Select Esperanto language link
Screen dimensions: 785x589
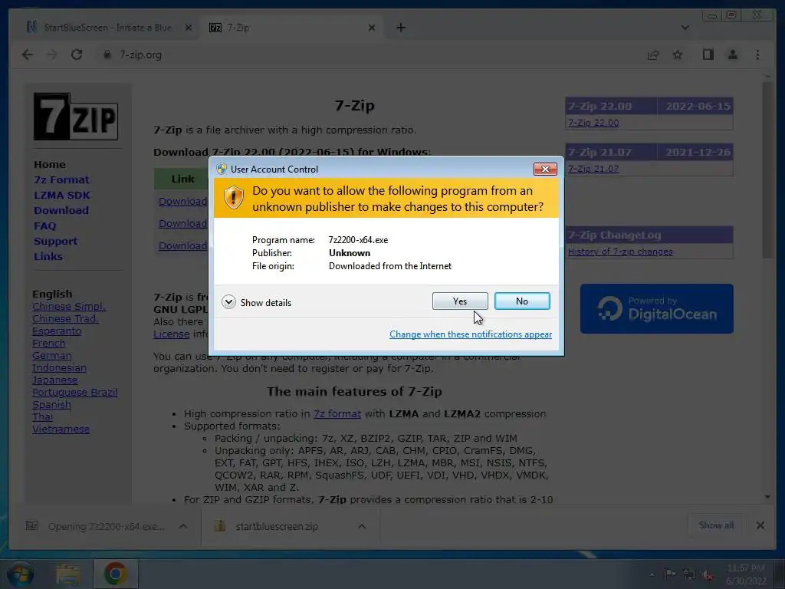pyautogui.click(x=57, y=331)
